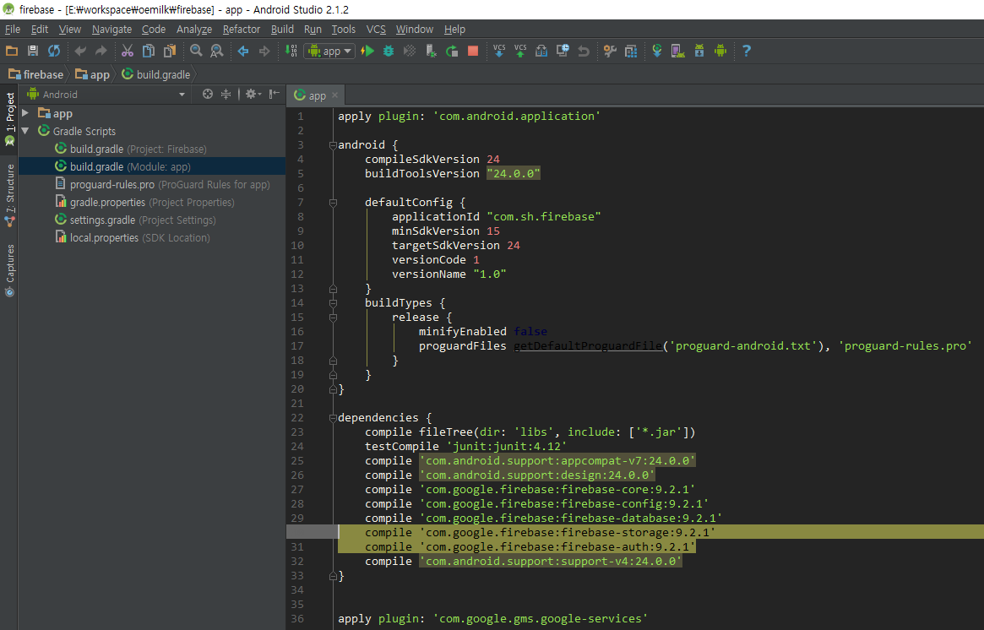Collapse the dependencies block fold marker
This screenshot has height=630, width=984.
pos(333,418)
